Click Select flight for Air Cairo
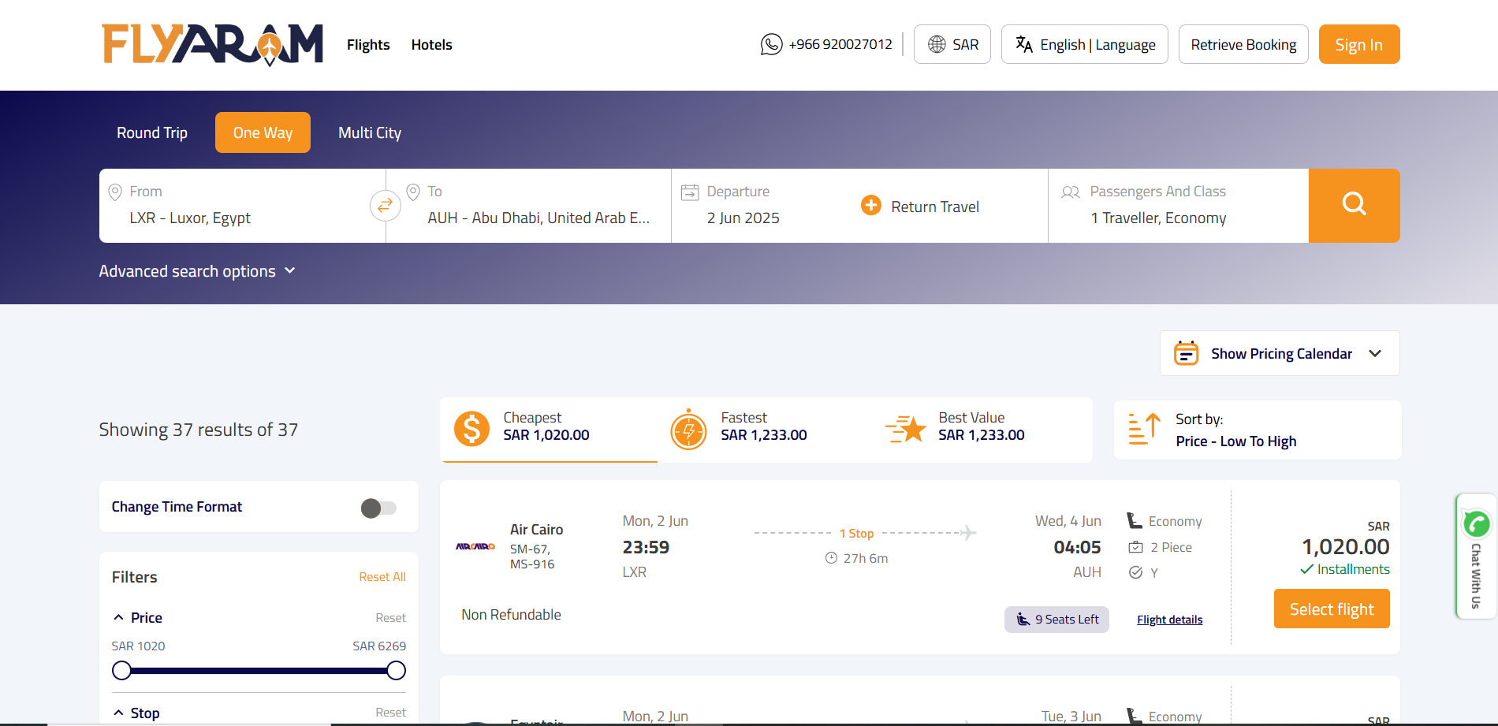1498x726 pixels. (x=1331, y=609)
